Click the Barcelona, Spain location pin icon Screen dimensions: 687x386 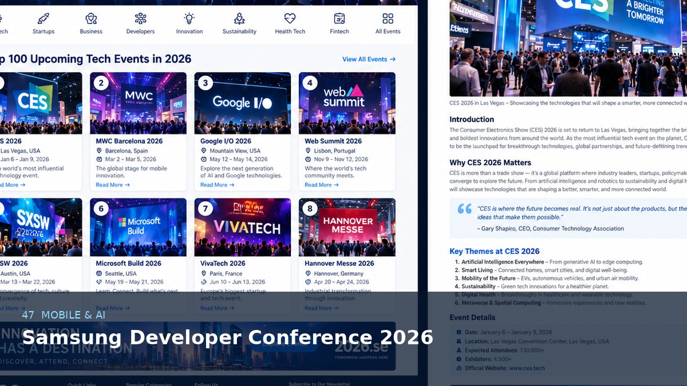[99, 151]
